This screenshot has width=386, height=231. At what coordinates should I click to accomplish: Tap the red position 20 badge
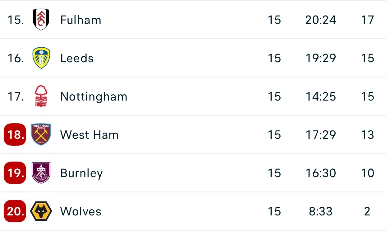15,211
